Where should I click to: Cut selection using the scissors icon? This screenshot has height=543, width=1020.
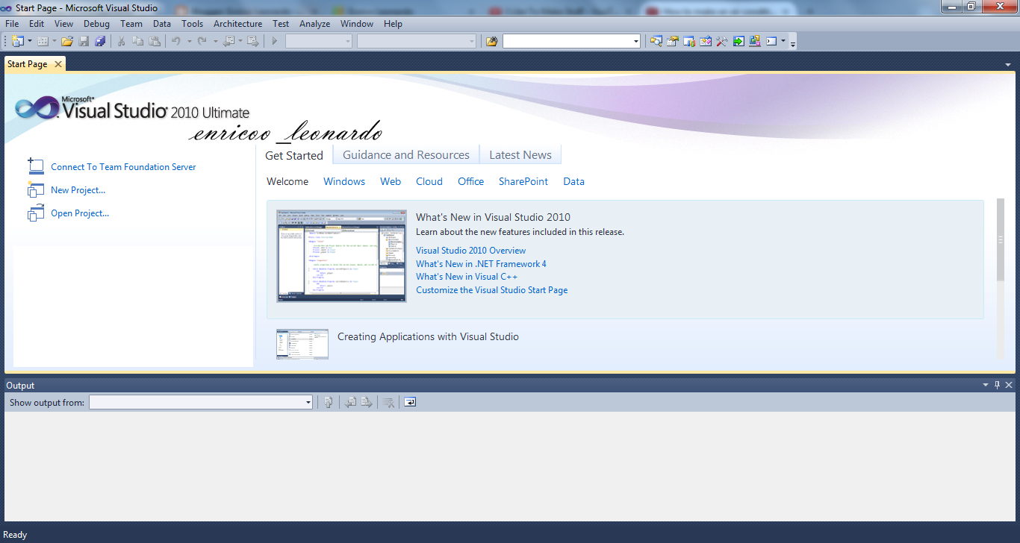[x=120, y=41]
